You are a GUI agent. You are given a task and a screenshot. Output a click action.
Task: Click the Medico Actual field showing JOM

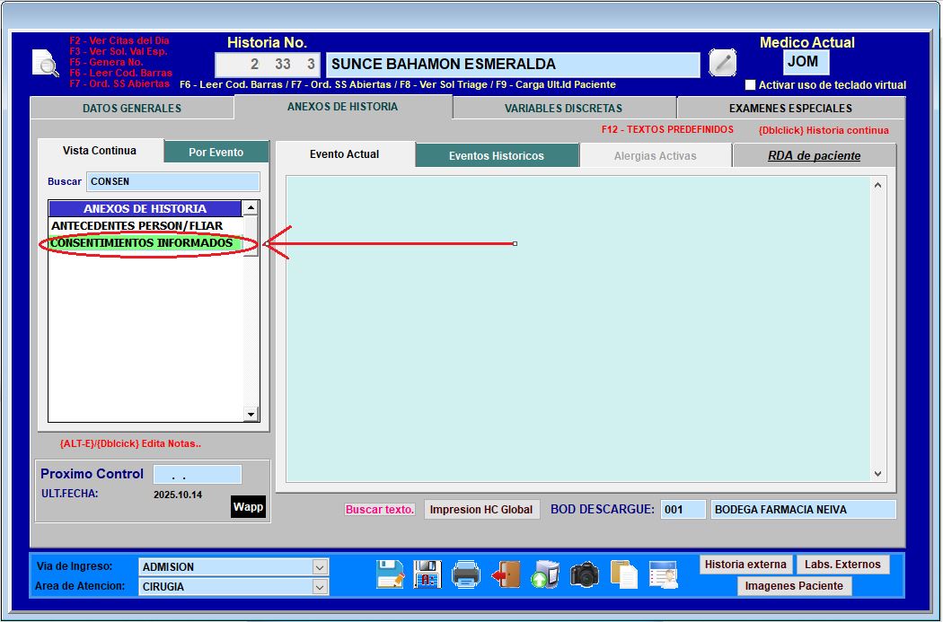(806, 62)
